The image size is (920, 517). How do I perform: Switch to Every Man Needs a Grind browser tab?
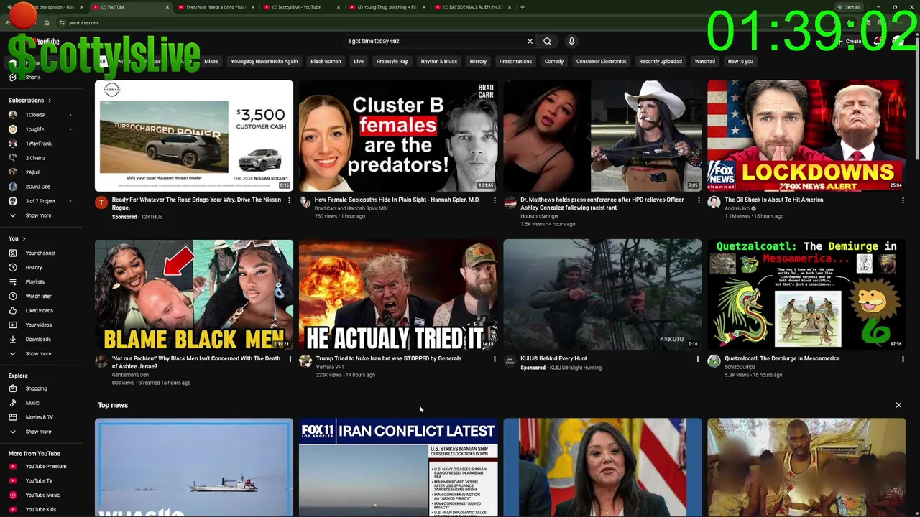click(x=216, y=7)
